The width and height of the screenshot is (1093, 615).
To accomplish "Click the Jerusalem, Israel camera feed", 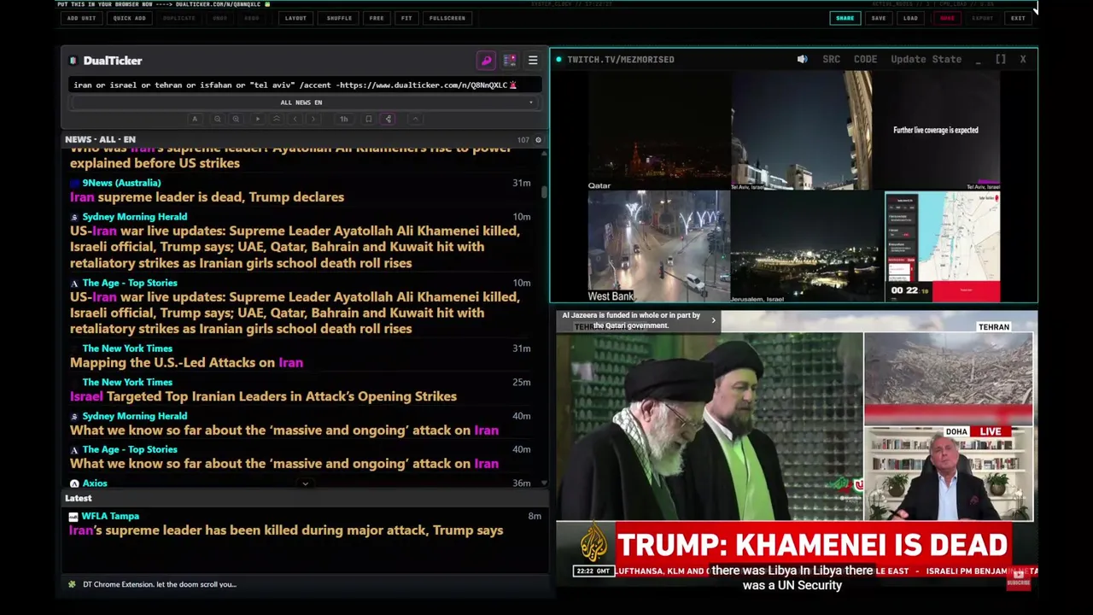I will 806,247.
